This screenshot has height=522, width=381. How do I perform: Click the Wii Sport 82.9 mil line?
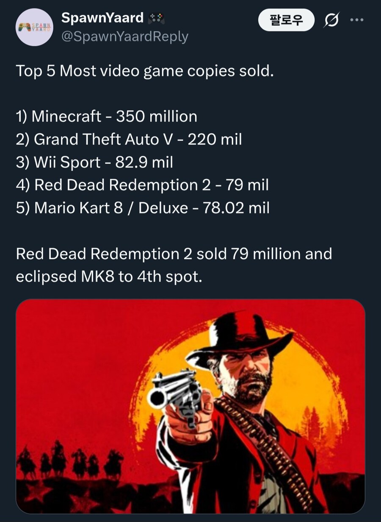[95, 162]
